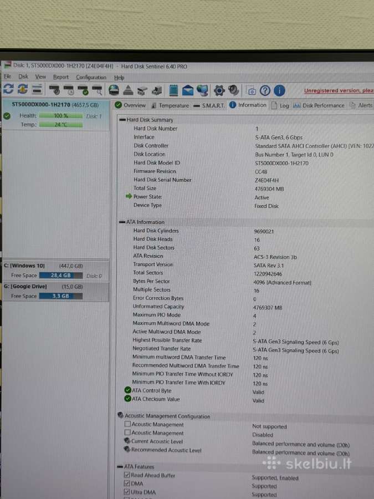Click the striped list-view toolbar icon

click(37, 89)
